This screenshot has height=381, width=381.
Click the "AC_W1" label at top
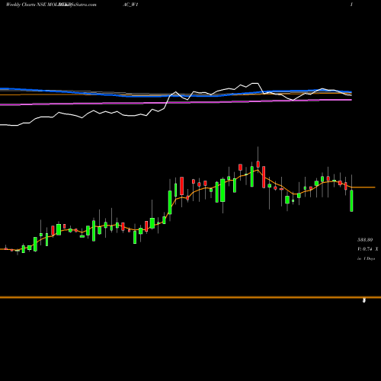(x=130, y=5)
